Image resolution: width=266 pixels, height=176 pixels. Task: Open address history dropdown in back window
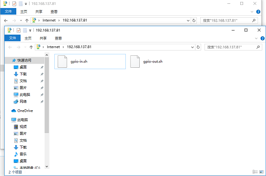click(188, 21)
